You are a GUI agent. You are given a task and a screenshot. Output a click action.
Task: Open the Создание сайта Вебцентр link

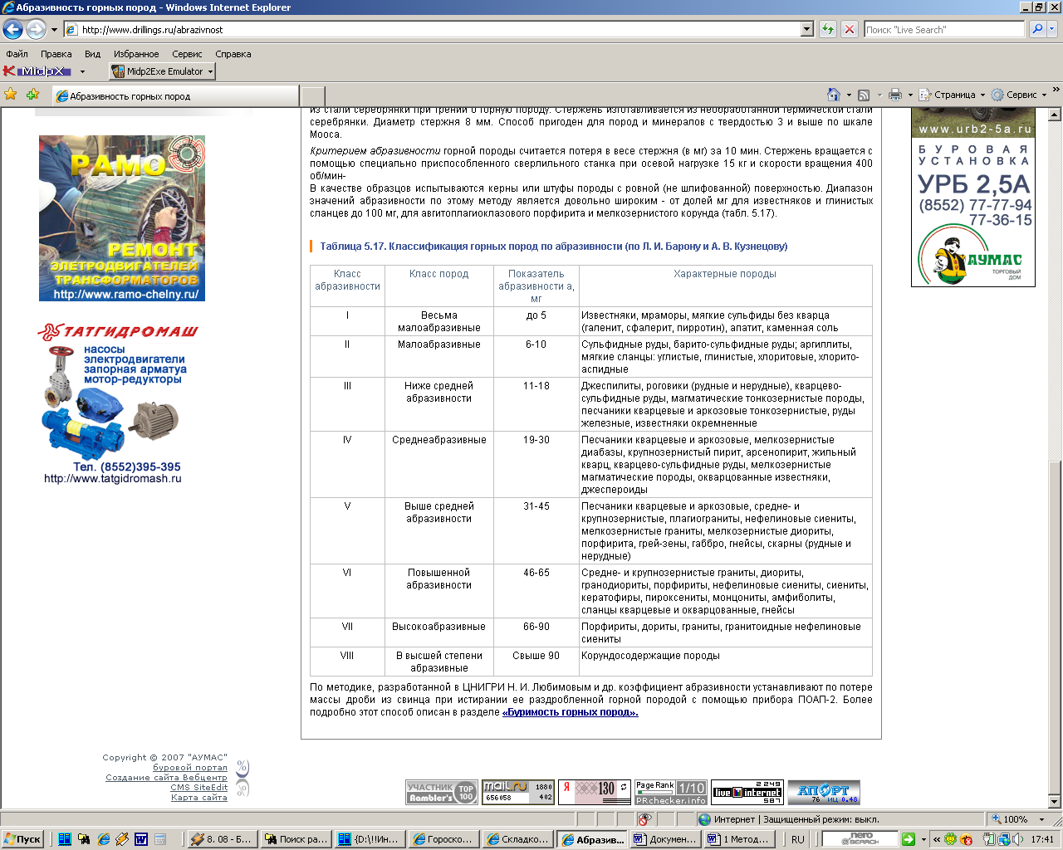click(166, 778)
